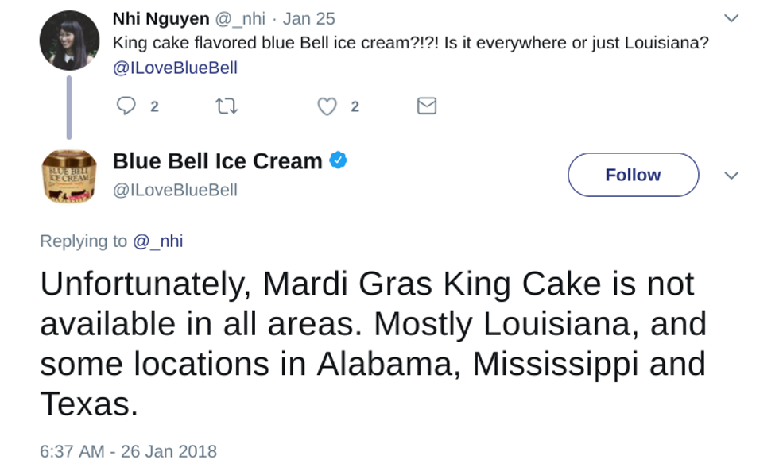Screen dimensions: 779x475
Task: Retweet Nhi Nguyen's tweet
Action: 227,106
